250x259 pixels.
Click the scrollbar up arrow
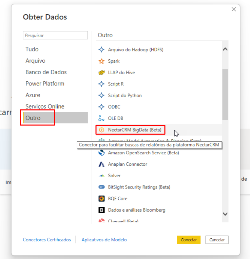(x=225, y=49)
